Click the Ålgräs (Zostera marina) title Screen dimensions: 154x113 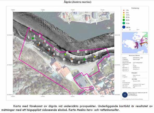(x=77, y=2)
